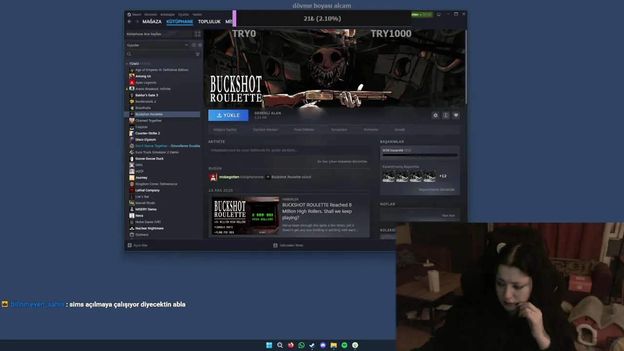Open the Görünüm menu
The height and width of the screenshot is (351, 624).
coord(151,14)
